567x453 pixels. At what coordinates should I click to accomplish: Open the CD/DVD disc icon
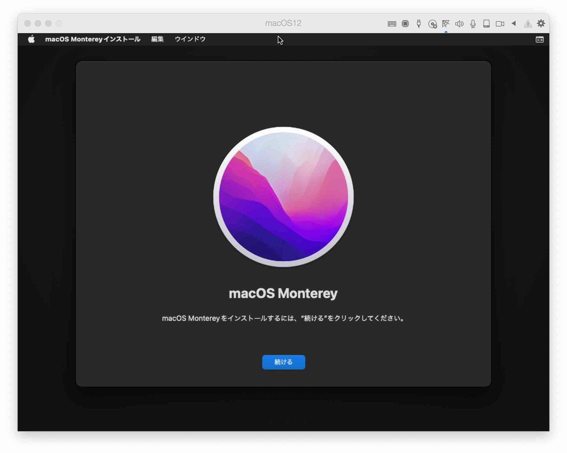pyautogui.click(x=432, y=24)
